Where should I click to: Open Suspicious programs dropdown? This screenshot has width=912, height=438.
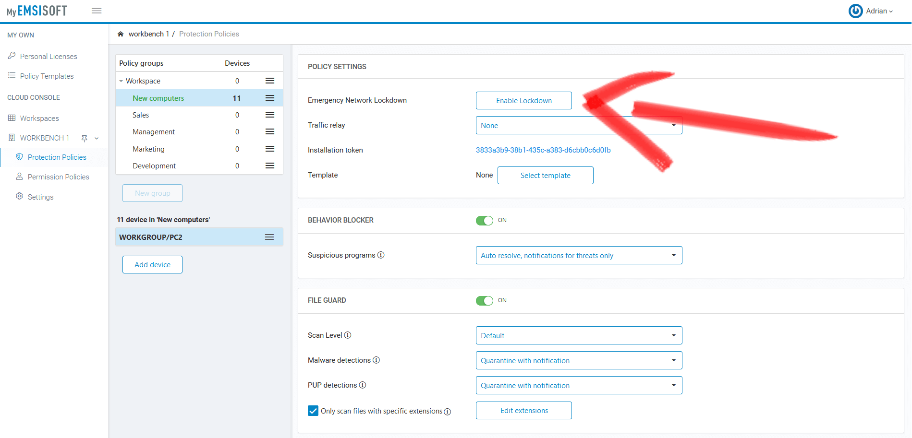point(579,256)
